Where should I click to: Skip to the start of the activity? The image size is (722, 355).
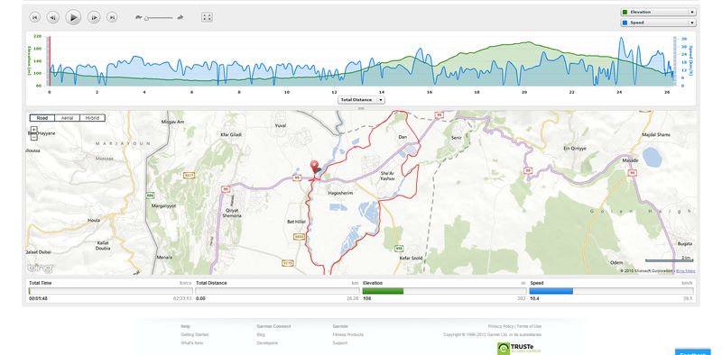click(x=34, y=17)
